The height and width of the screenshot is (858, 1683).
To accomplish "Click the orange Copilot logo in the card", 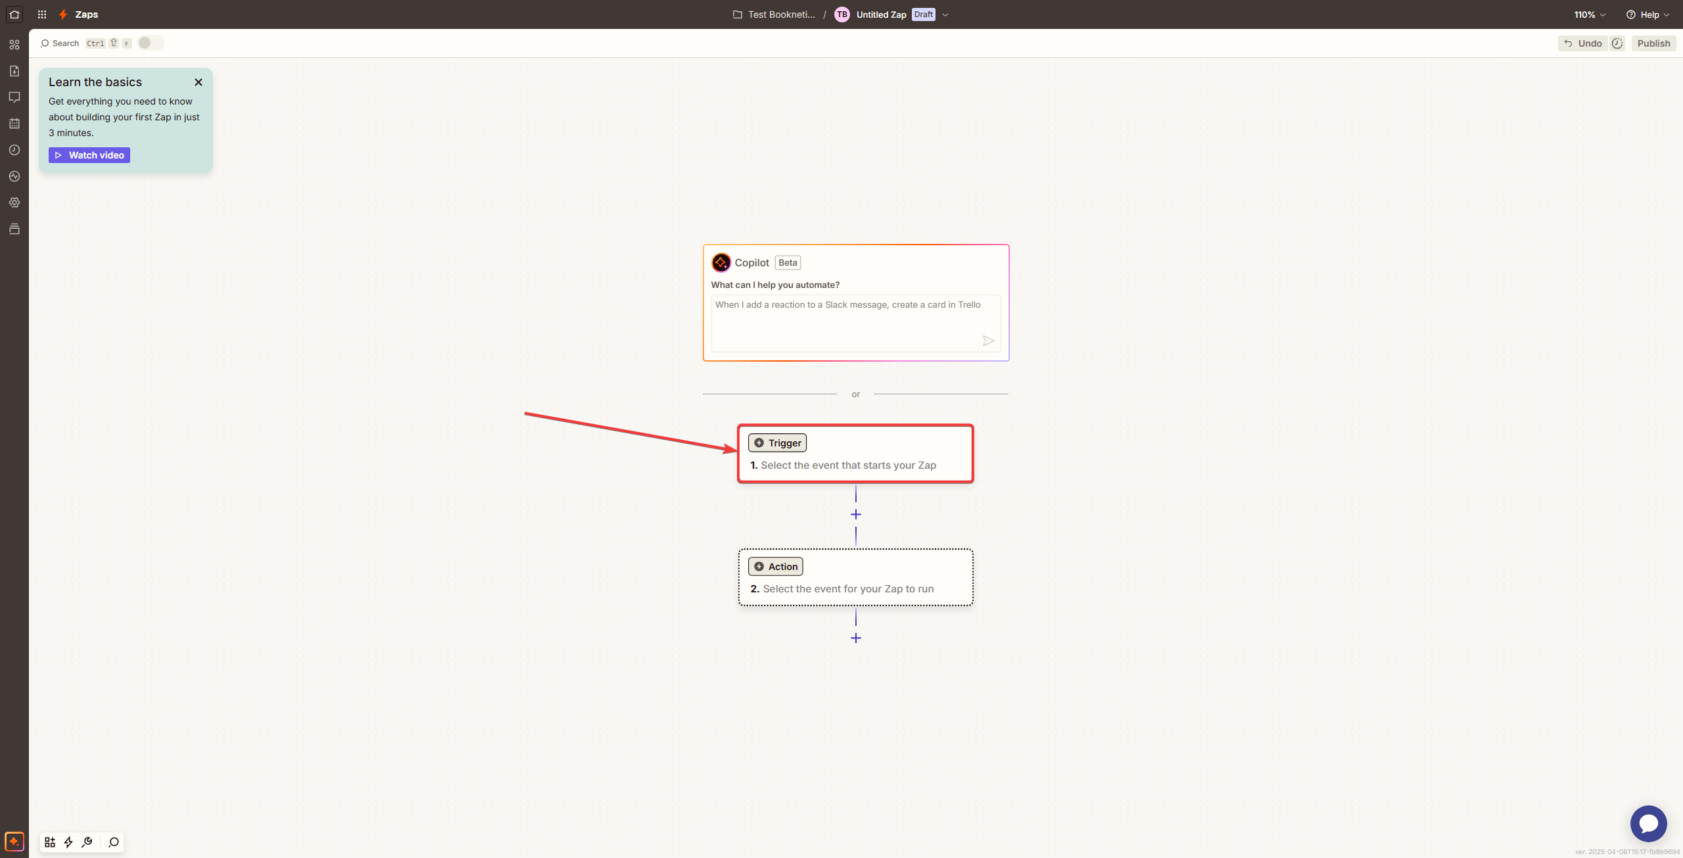I will [721, 262].
